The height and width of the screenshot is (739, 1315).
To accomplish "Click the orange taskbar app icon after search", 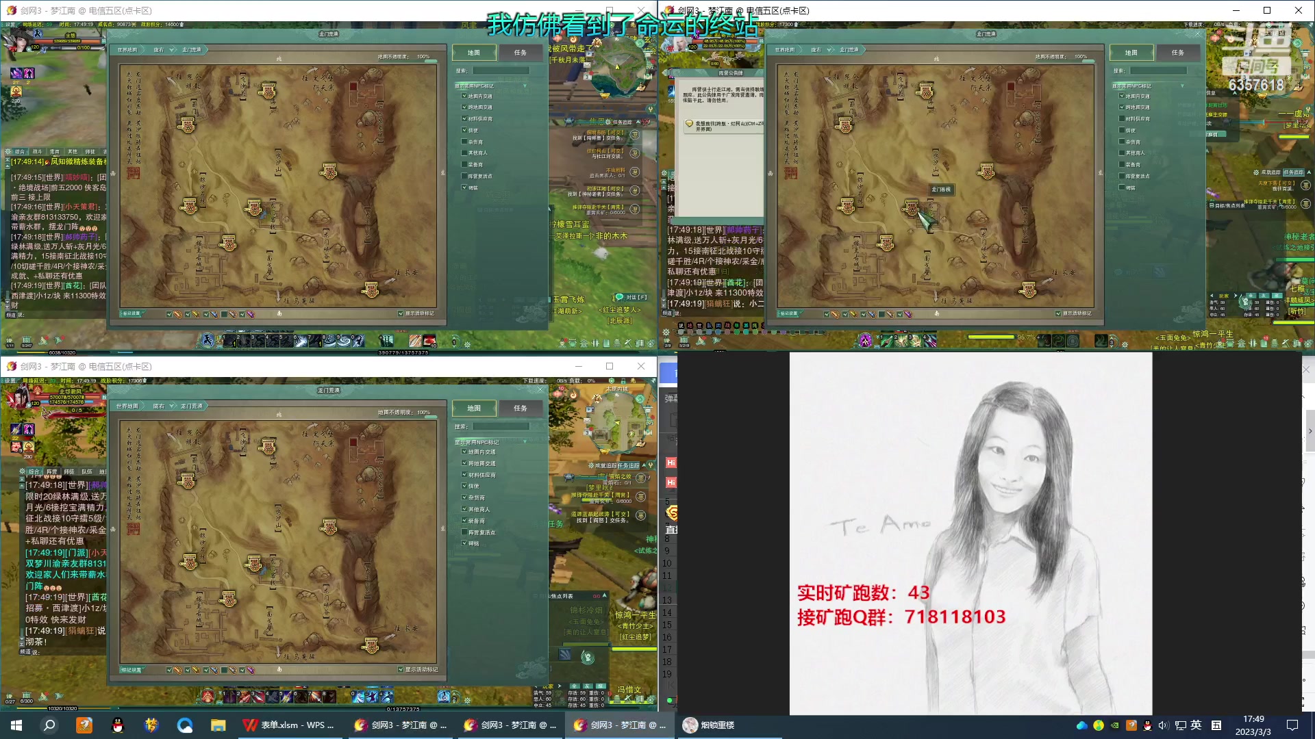I will click(x=84, y=725).
